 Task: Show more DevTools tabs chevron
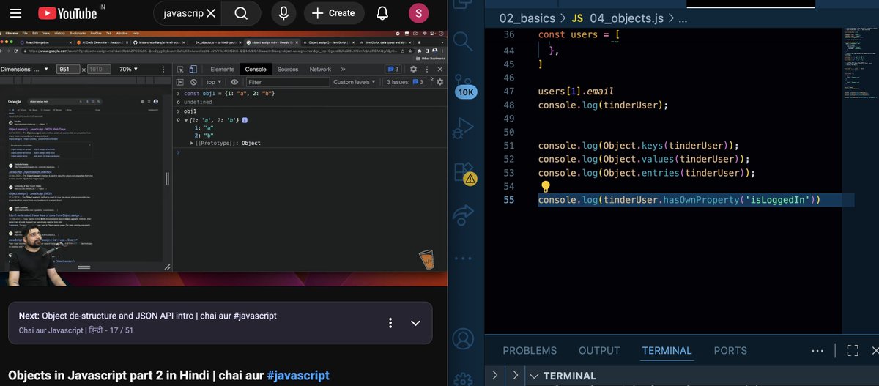[x=344, y=69]
